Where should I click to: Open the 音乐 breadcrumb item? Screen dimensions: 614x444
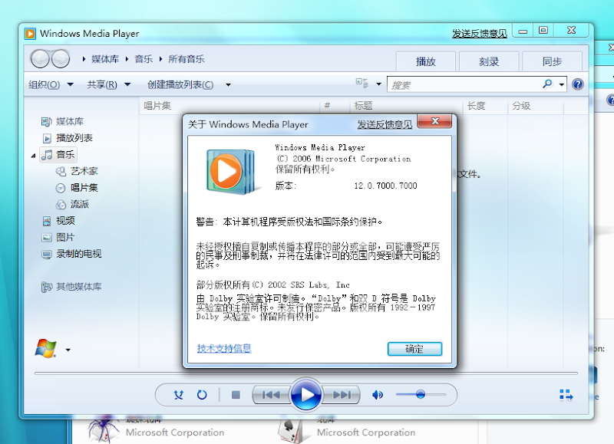tap(144, 59)
